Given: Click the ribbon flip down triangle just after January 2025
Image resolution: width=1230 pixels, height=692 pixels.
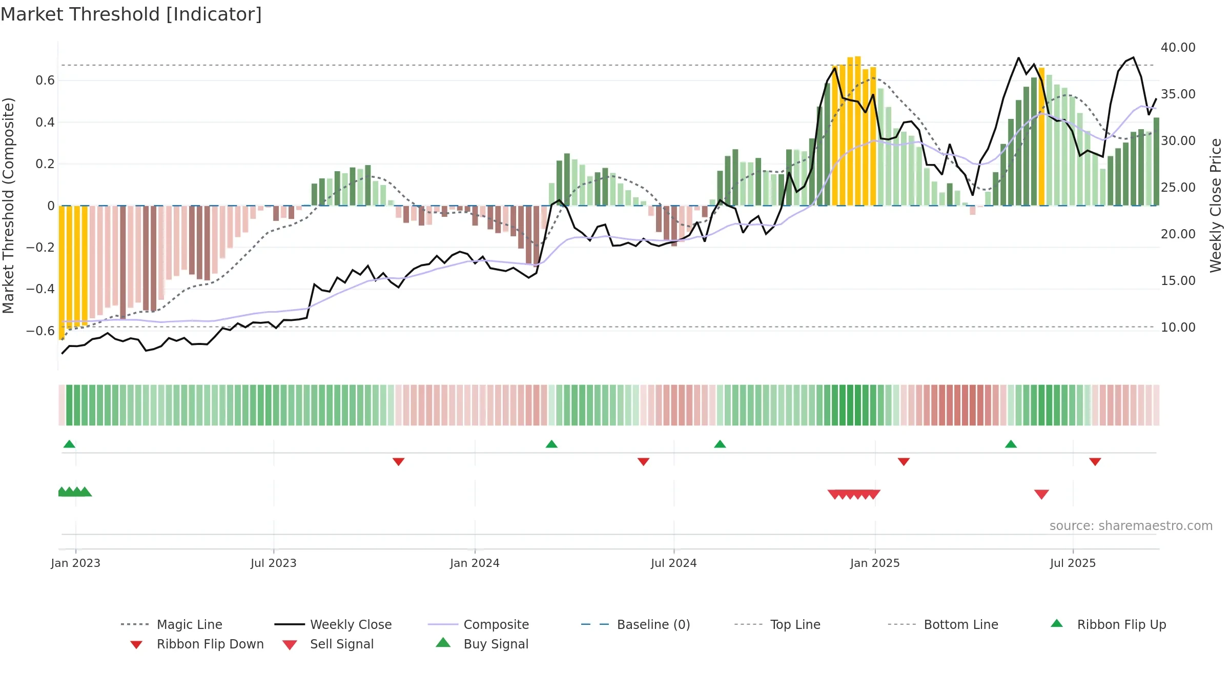Looking at the screenshot, I should [x=904, y=462].
